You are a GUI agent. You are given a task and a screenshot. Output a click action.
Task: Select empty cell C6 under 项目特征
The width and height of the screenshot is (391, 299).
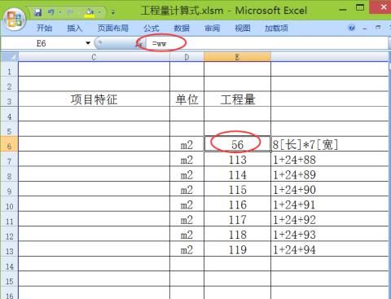tap(94, 144)
